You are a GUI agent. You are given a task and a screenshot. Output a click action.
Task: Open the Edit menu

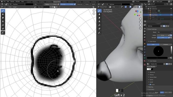tap(8, 2)
